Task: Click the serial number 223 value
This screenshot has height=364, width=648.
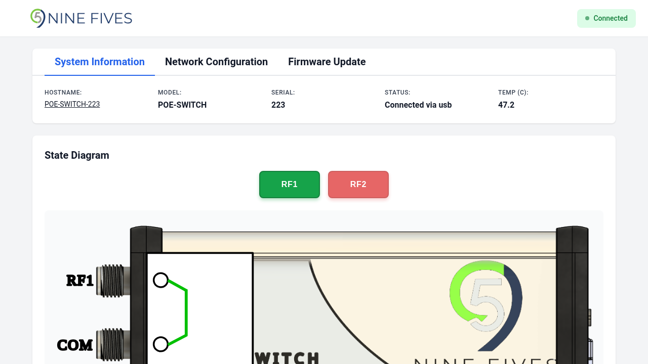Action: 278,105
